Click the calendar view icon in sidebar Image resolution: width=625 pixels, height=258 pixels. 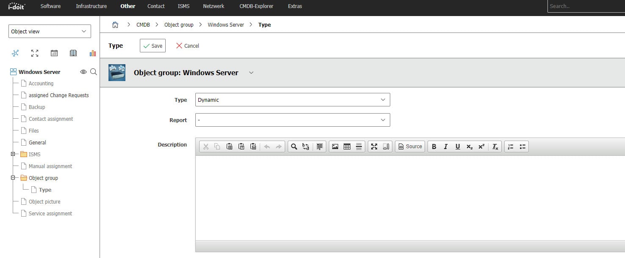click(x=54, y=53)
